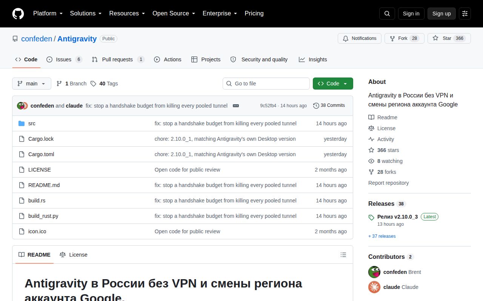Click the branch icon next to 1 Branch

59,84
